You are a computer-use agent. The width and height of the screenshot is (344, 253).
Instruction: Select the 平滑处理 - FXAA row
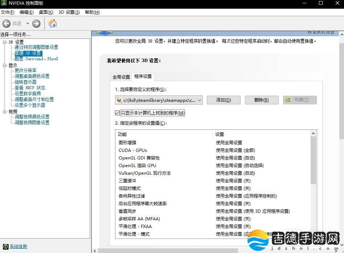pyautogui.click(x=213, y=226)
